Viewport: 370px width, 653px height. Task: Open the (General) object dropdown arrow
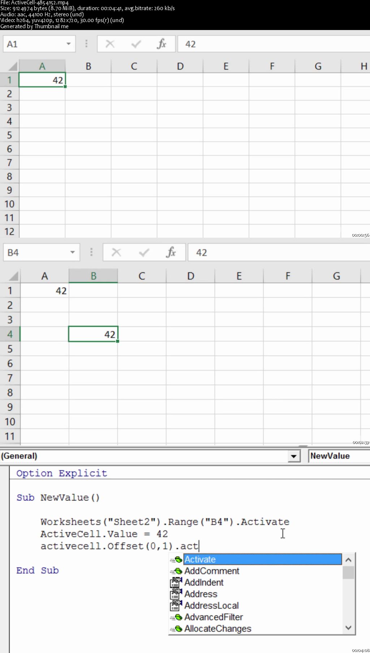point(294,456)
